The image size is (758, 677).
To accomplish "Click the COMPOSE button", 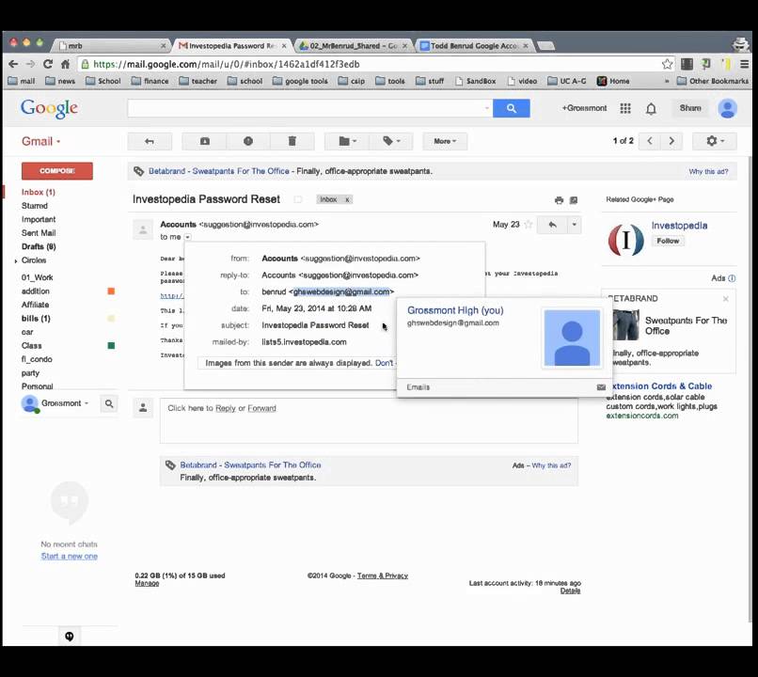I will pyautogui.click(x=57, y=171).
